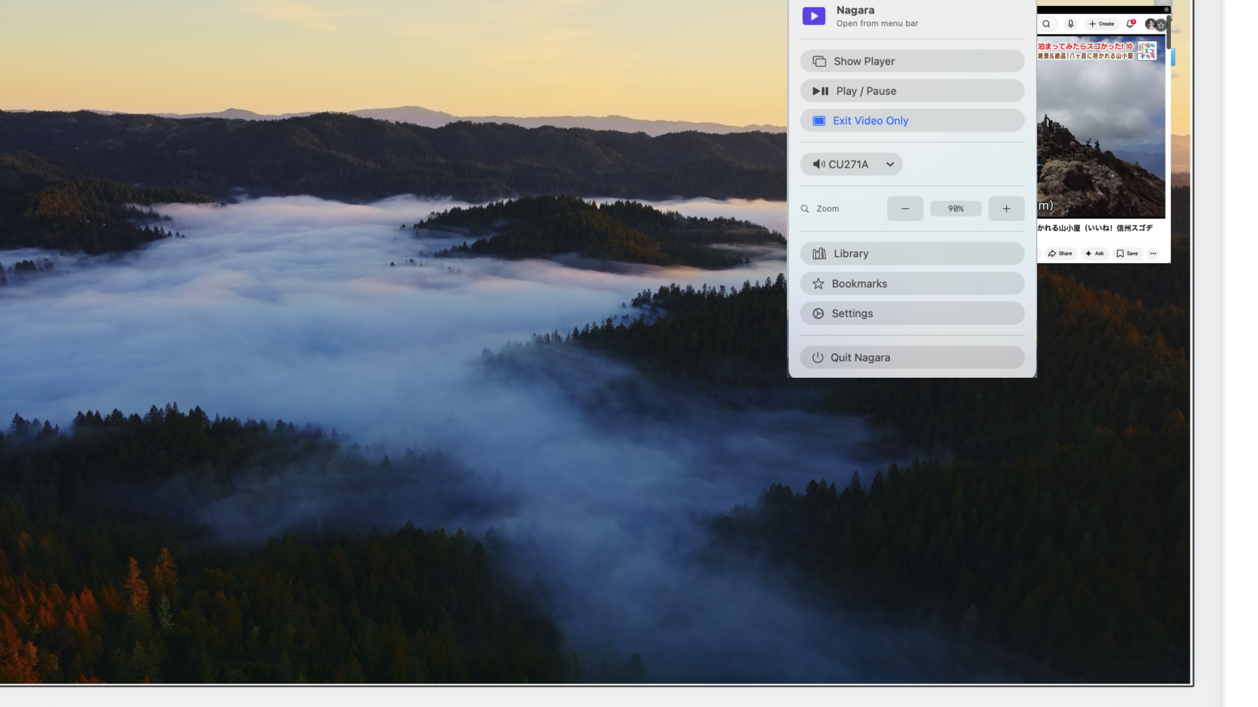This screenshot has width=1258, height=707.
Task: Click the Share button under the video
Action: (x=1060, y=253)
